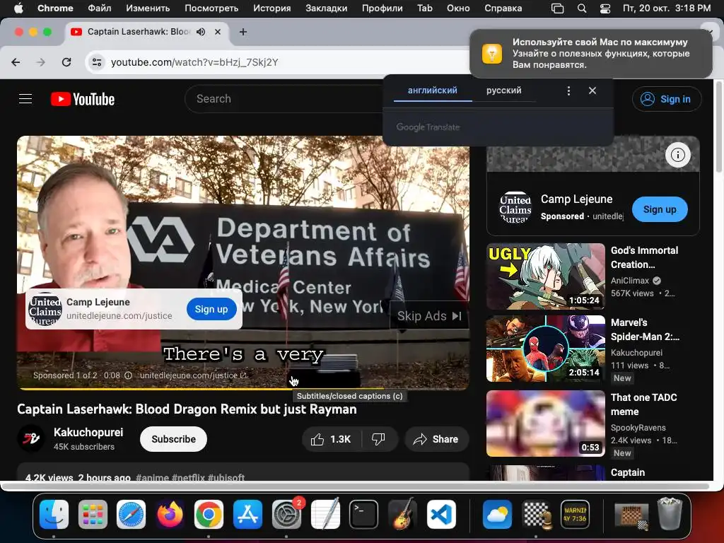Open the ad info icon in sidebar
The image size is (724, 543).
point(678,155)
